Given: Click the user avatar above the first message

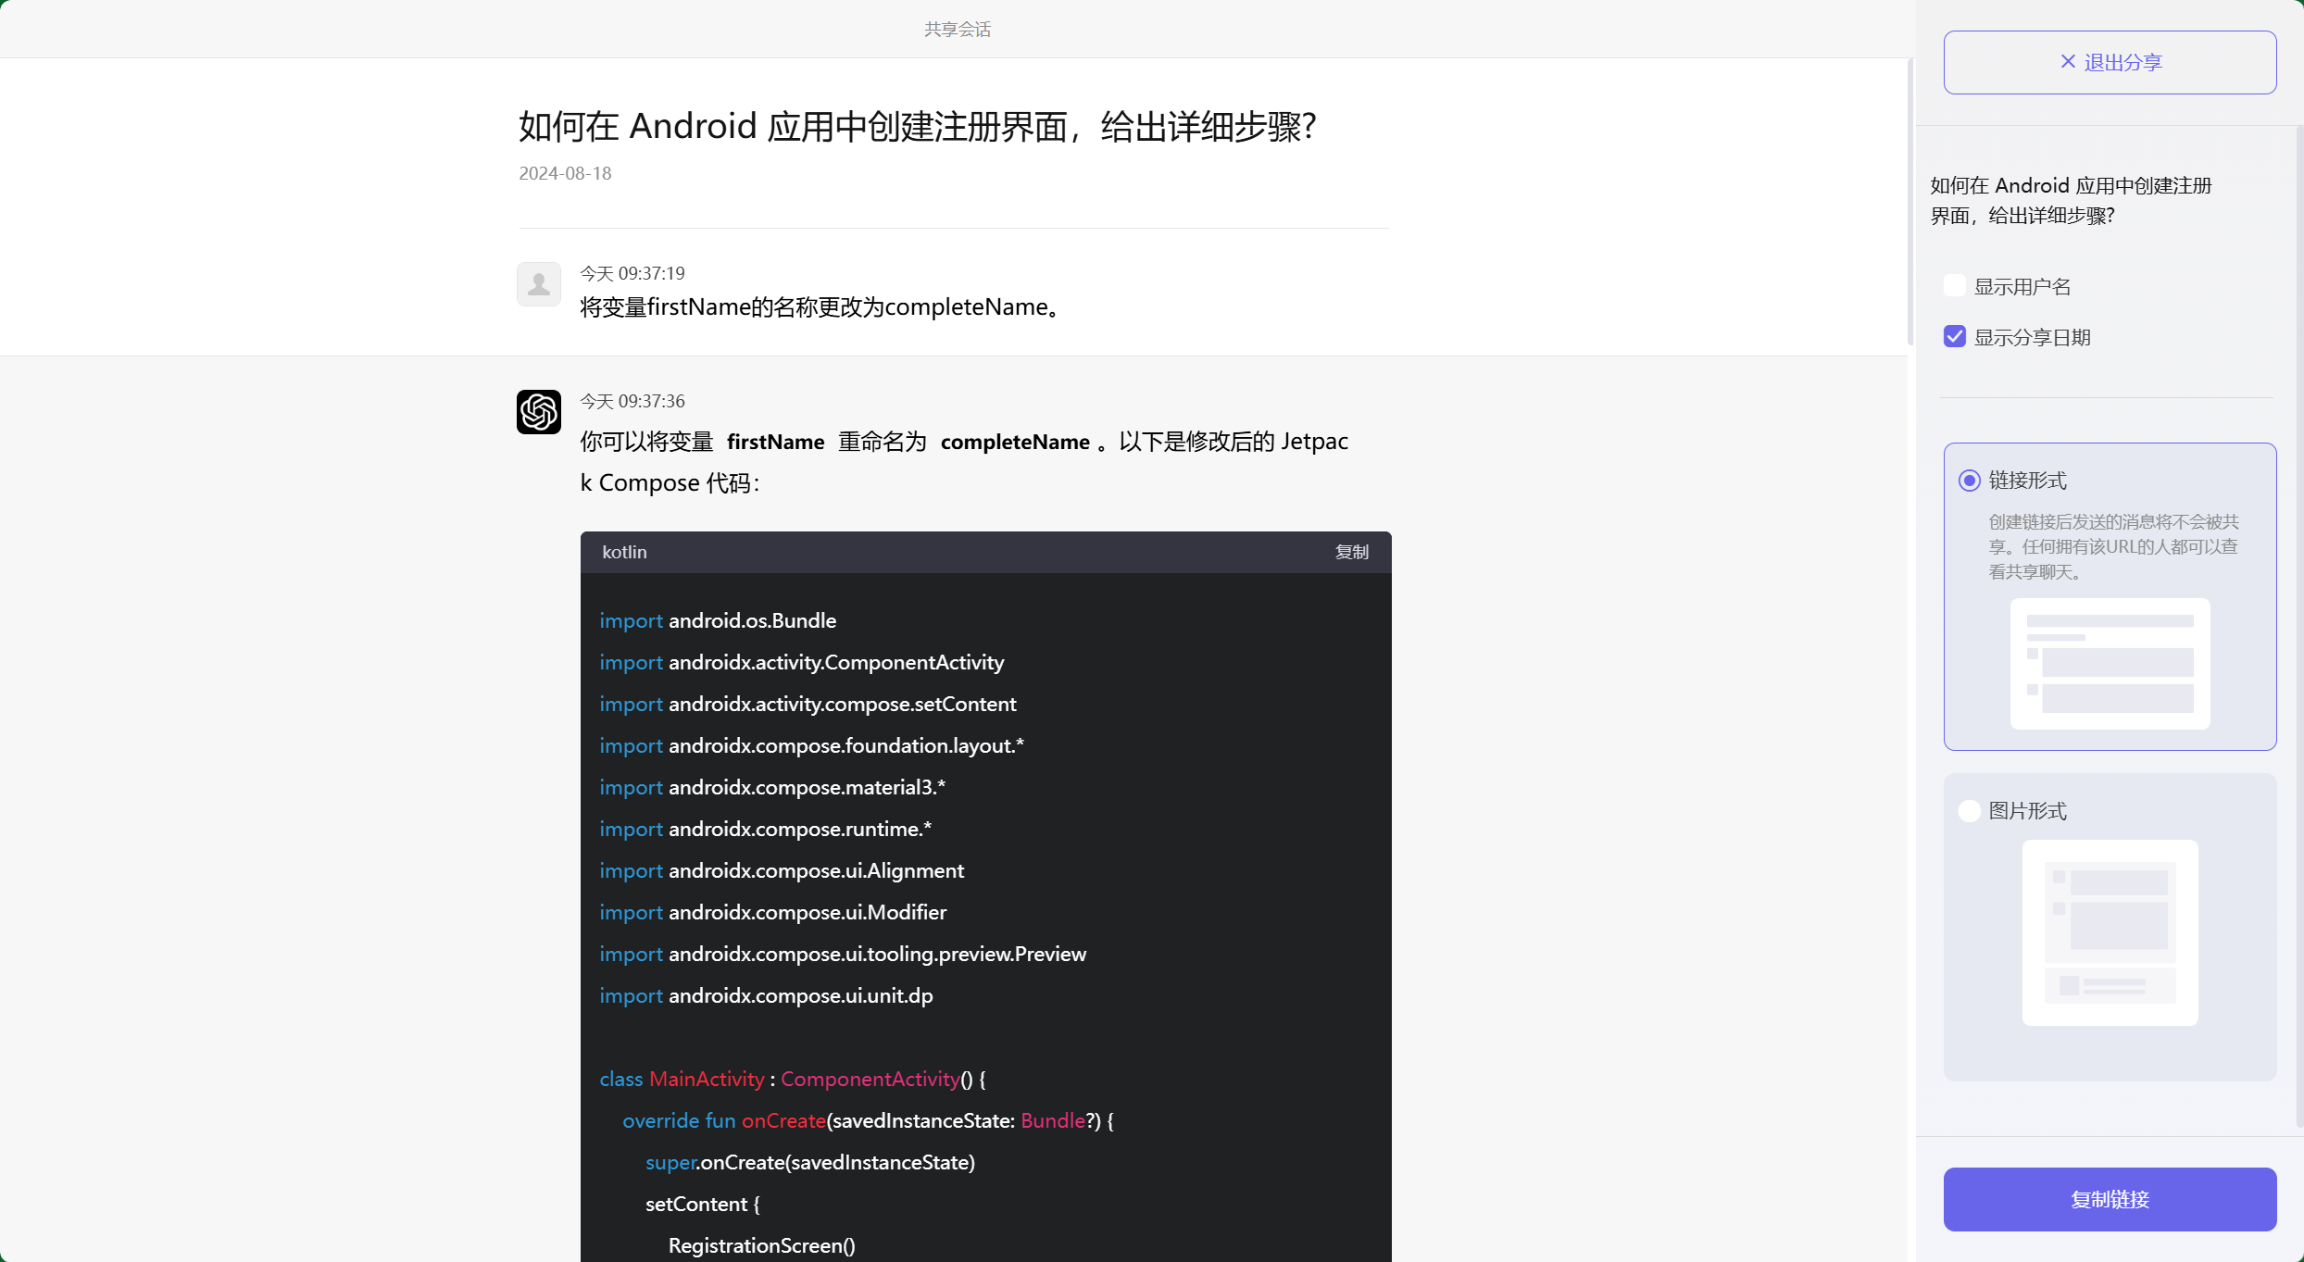Looking at the screenshot, I should 539,283.
